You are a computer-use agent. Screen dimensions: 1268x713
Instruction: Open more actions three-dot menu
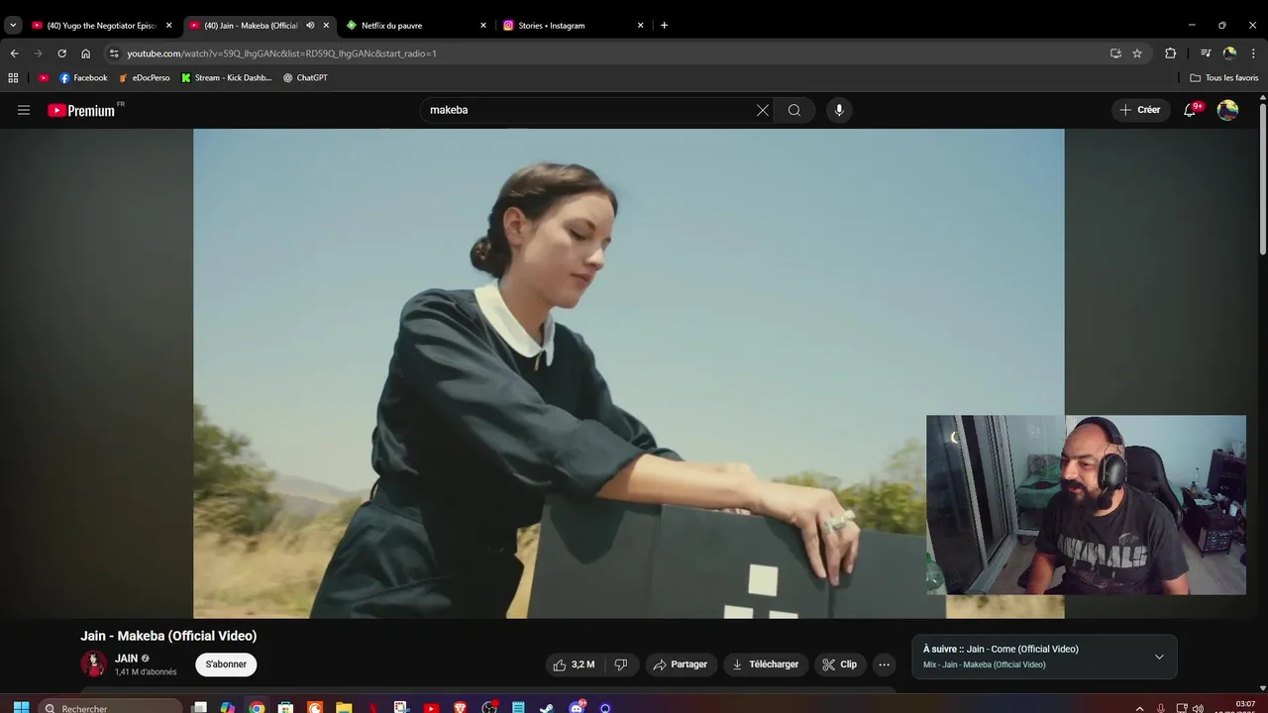click(x=885, y=664)
